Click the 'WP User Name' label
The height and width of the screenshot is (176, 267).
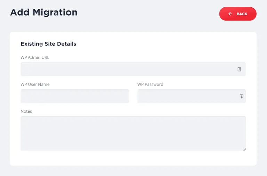pos(35,84)
